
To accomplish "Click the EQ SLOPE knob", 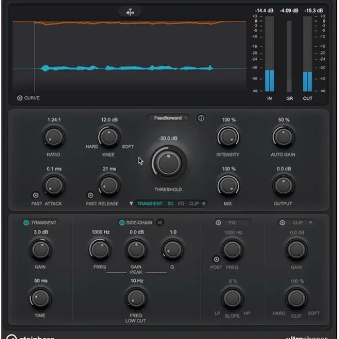I will coord(232,298).
